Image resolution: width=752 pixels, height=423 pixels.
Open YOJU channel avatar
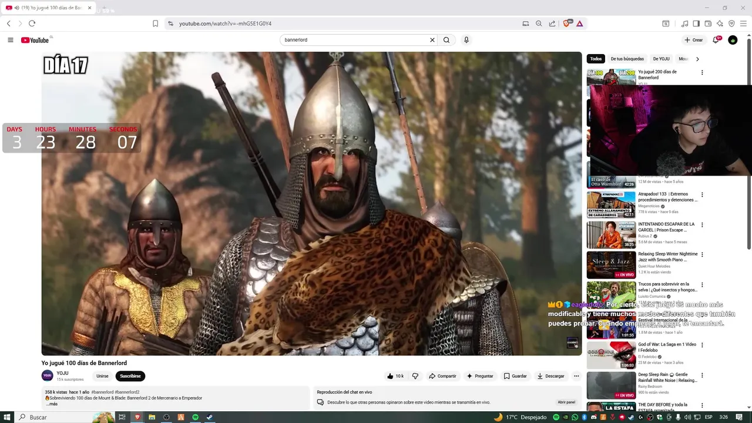click(48, 376)
